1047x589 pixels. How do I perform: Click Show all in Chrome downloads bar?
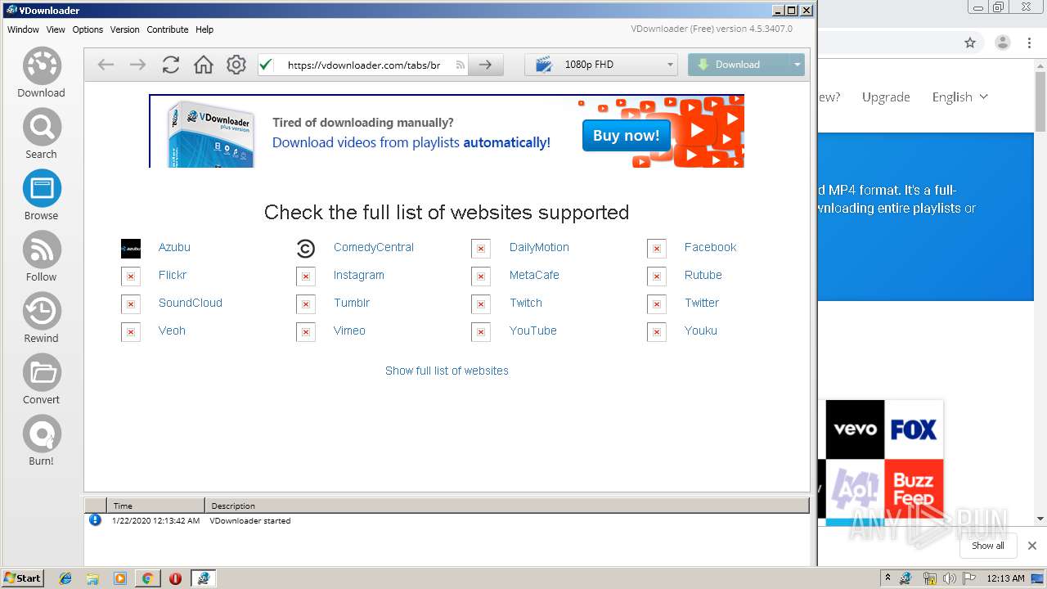(x=988, y=546)
